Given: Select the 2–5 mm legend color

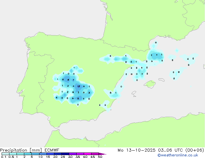Looking at the screenshot, I should click(28, 154).
